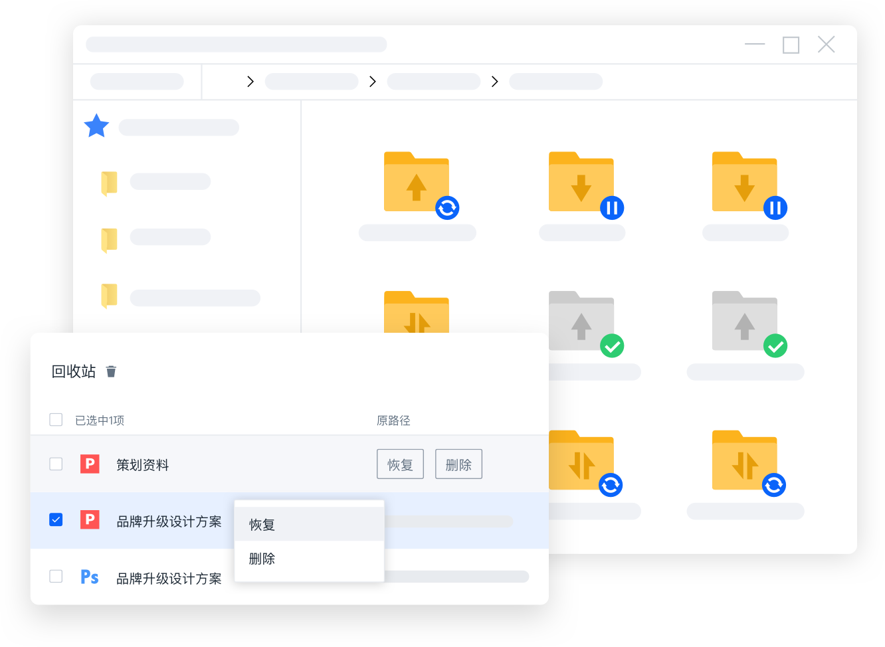885x647 pixels.
Task: Click the Ps icon for 品牌升级设计方案
Action: 90,577
